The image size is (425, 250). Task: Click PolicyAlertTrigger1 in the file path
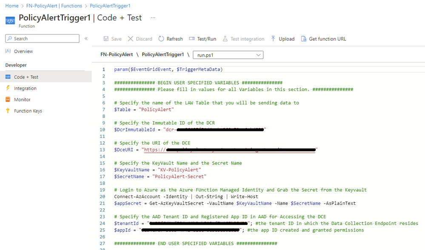click(x=163, y=54)
